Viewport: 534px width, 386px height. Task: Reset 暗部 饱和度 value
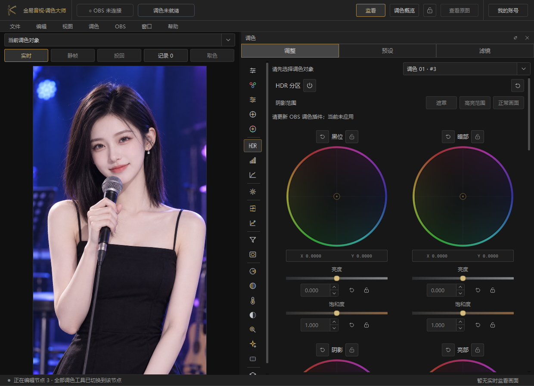pyautogui.click(x=478, y=325)
